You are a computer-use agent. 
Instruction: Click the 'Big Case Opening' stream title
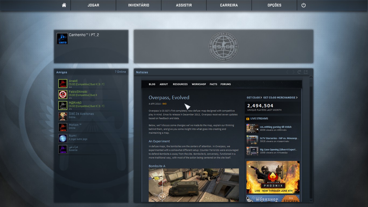click(278, 150)
